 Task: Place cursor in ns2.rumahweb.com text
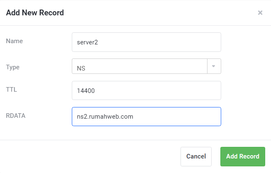(105, 117)
